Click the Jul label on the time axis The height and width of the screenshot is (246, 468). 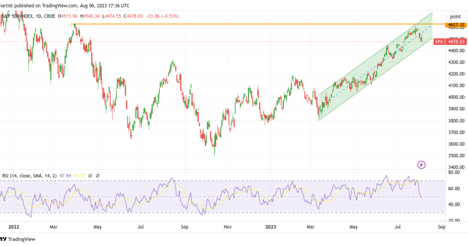coord(397,227)
